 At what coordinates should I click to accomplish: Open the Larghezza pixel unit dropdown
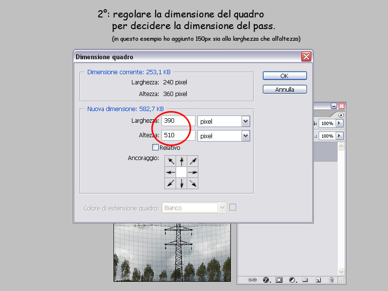[246, 121]
